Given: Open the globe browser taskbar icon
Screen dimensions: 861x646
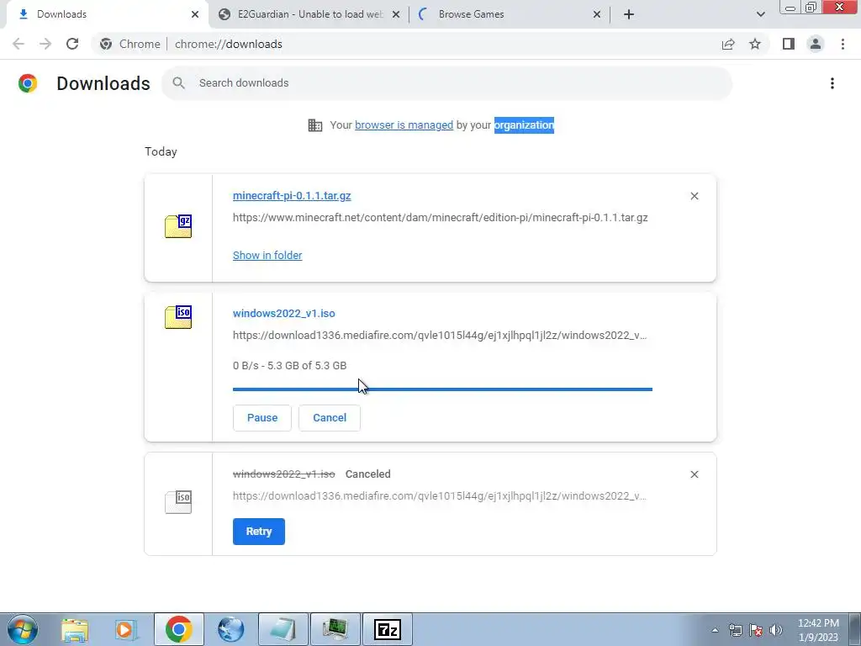Looking at the screenshot, I should tap(230, 629).
